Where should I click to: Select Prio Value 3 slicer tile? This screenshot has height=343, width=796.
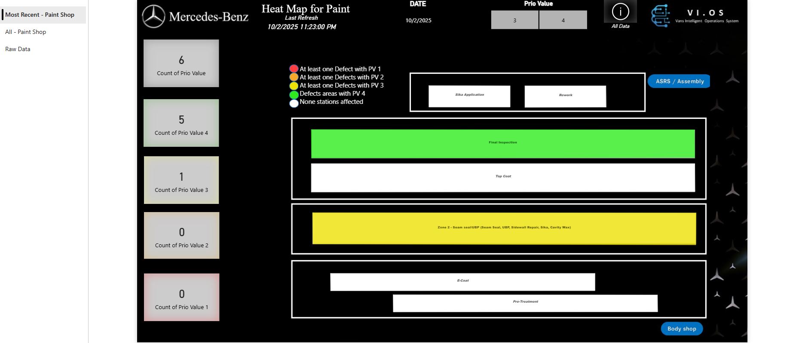pyautogui.click(x=514, y=20)
